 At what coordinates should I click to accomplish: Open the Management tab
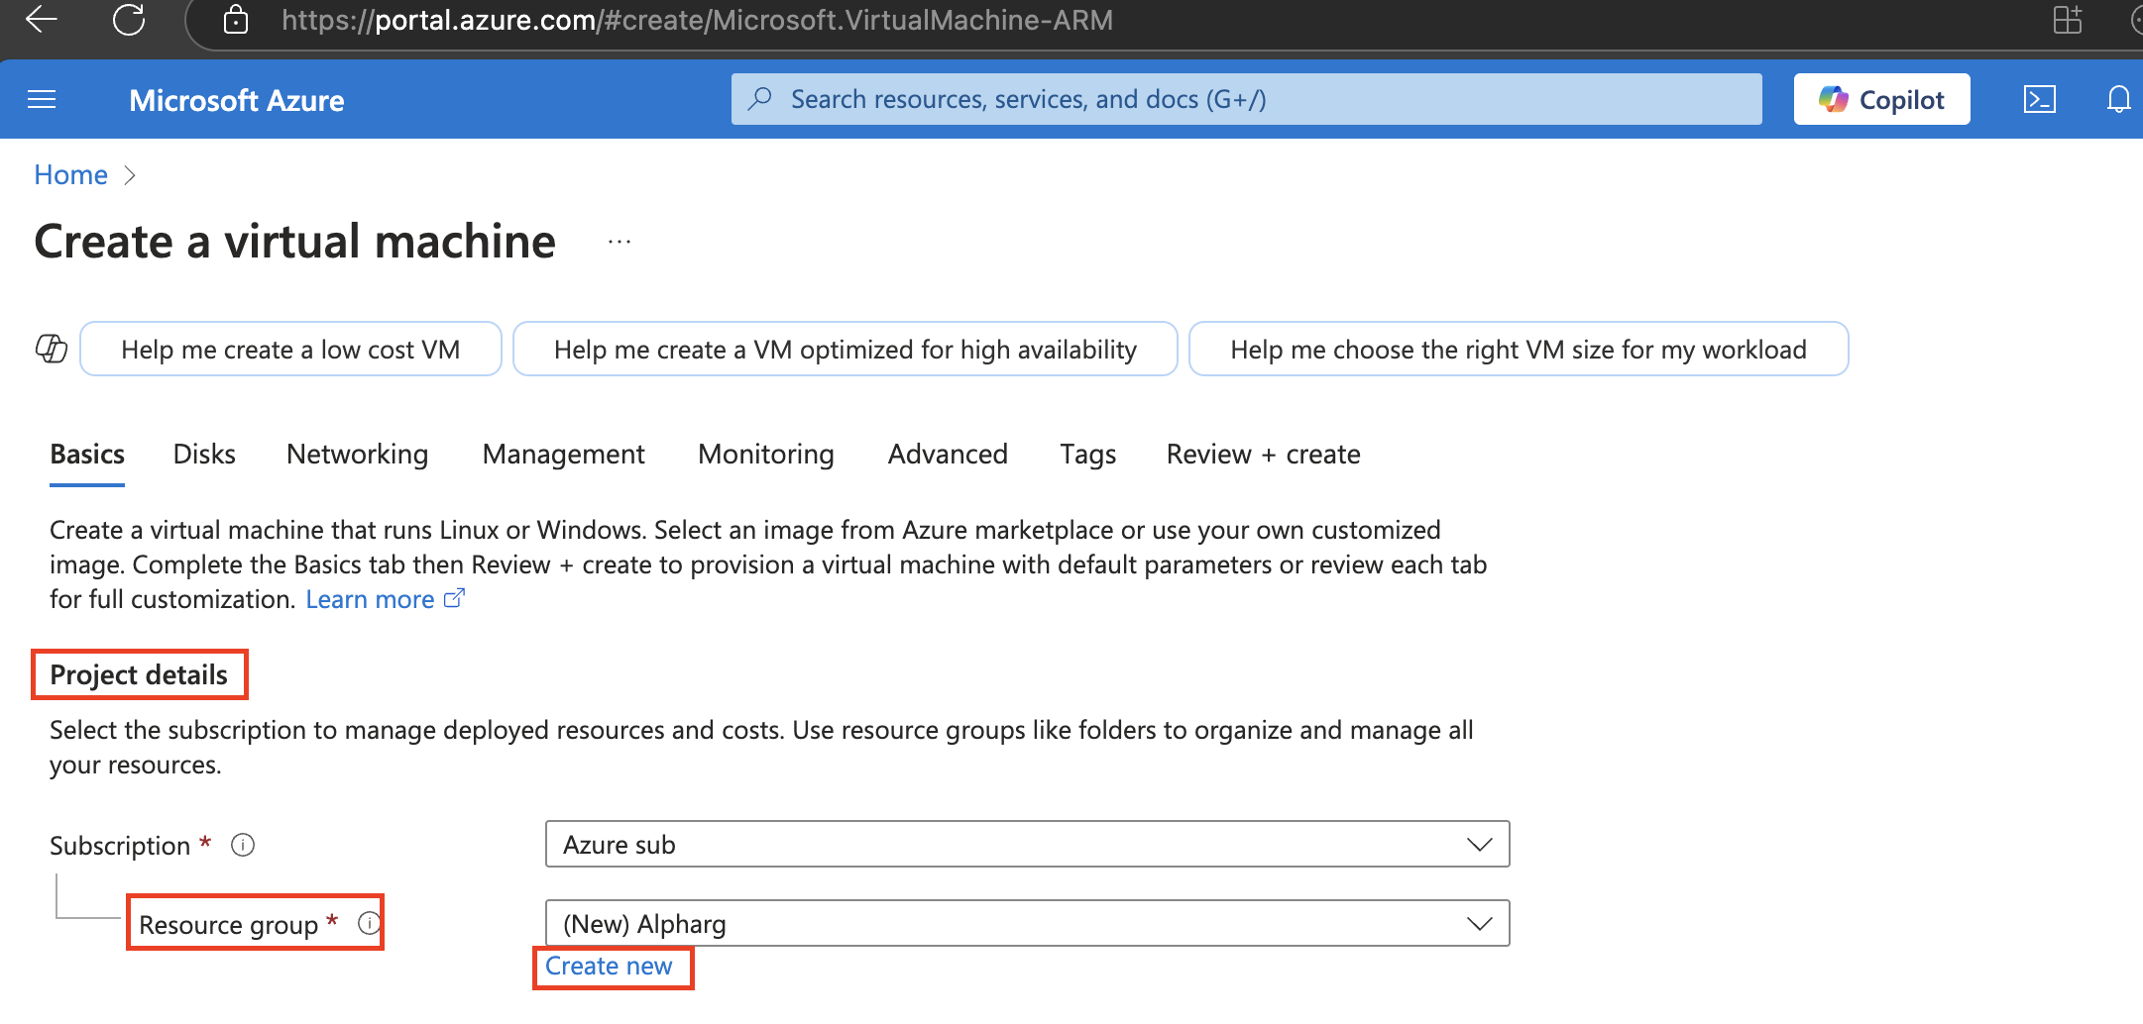pos(563,454)
